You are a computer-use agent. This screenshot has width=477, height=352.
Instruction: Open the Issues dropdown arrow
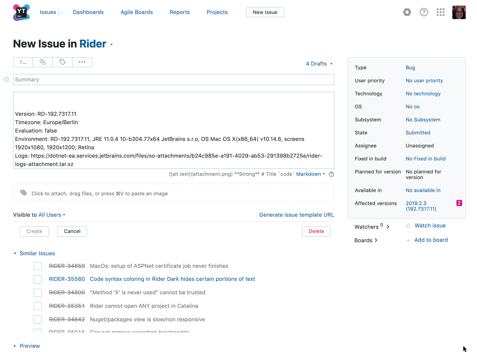click(x=61, y=13)
